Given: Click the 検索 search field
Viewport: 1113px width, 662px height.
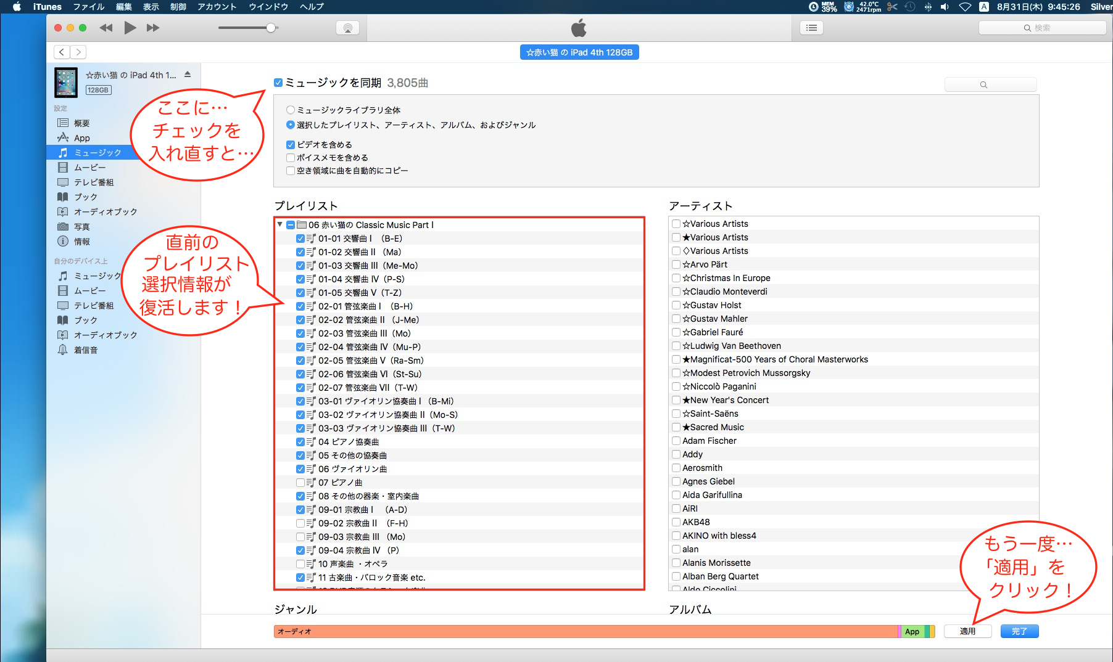Looking at the screenshot, I should click(x=1042, y=28).
